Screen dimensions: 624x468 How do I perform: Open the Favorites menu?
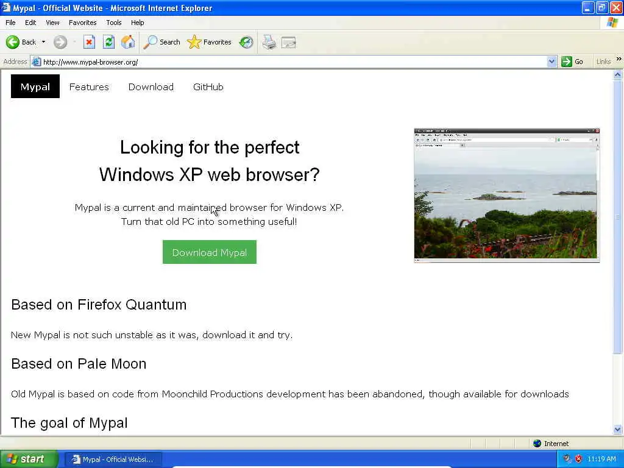click(82, 23)
